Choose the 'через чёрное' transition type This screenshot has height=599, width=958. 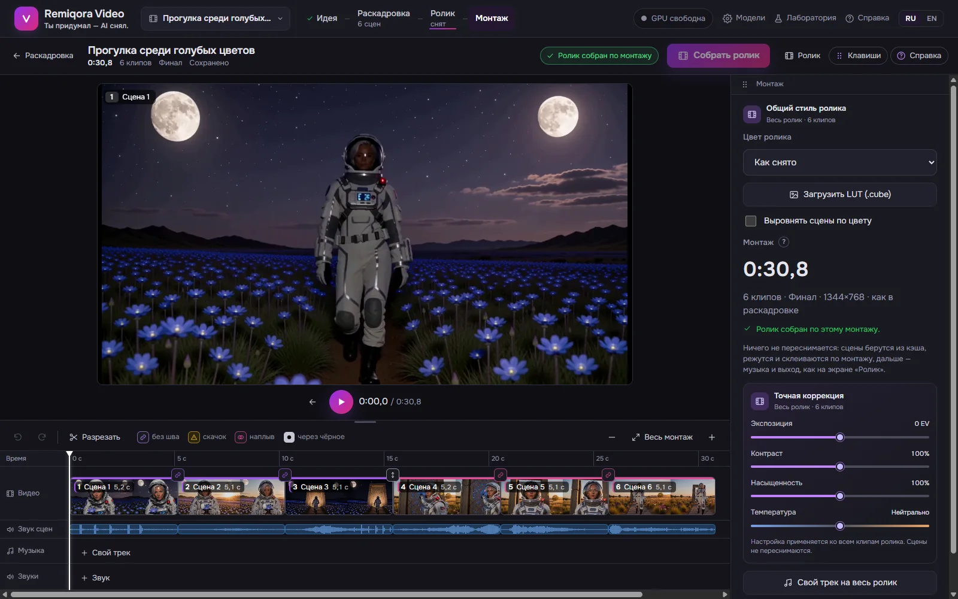click(314, 437)
